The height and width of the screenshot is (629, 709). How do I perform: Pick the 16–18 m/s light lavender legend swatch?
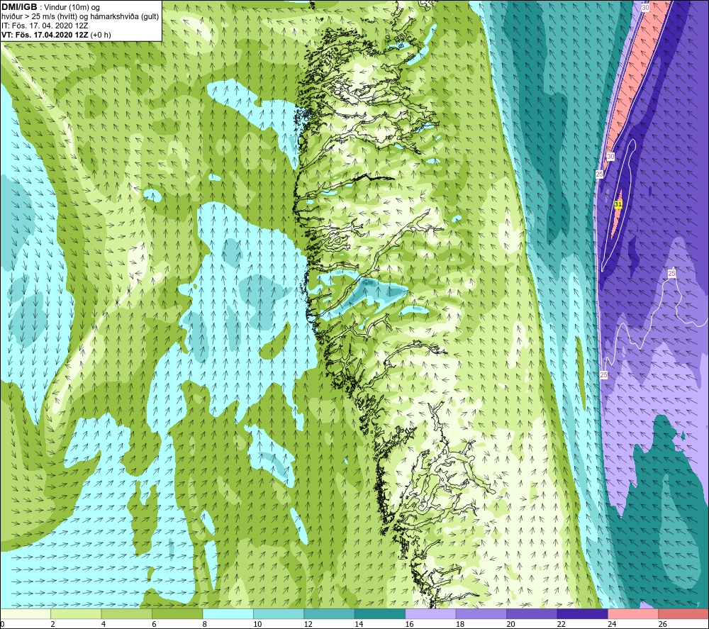tap(430, 613)
